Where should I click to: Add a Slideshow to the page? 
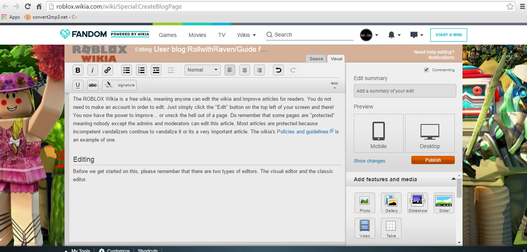click(417, 203)
